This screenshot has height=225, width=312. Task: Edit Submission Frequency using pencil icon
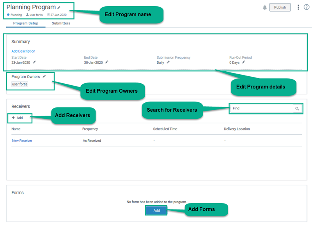tap(168, 62)
